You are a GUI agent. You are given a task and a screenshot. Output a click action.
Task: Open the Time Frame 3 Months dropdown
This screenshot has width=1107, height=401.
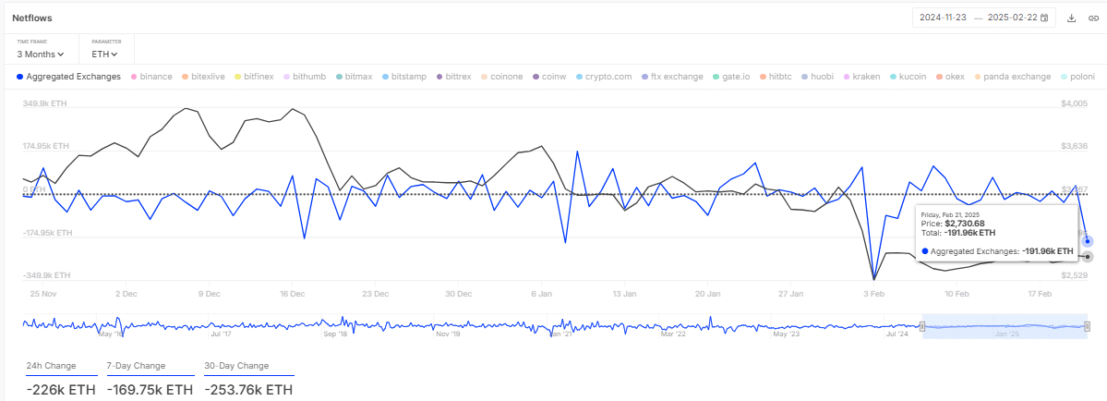coord(41,54)
